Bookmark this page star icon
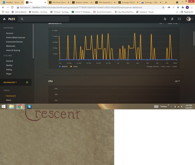Screen dimensions: 195x165 pos(163,7)
